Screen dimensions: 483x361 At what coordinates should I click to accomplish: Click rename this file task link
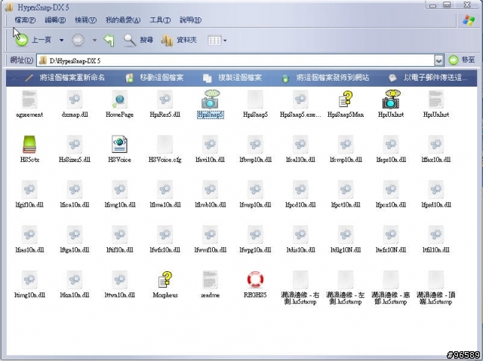(x=65, y=78)
